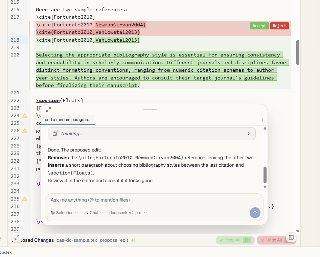Click line number 222 in gutter

(x=15, y=100)
